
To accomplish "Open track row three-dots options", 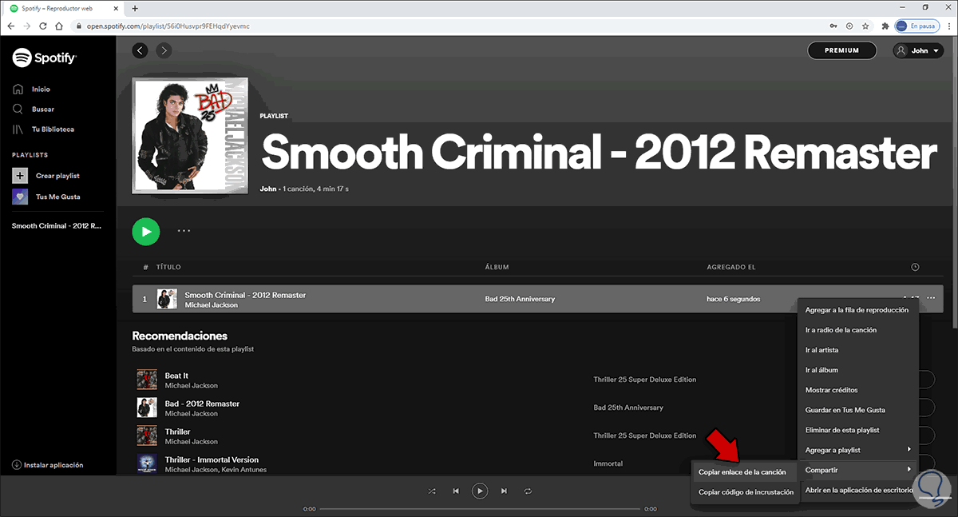I will pos(931,299).
